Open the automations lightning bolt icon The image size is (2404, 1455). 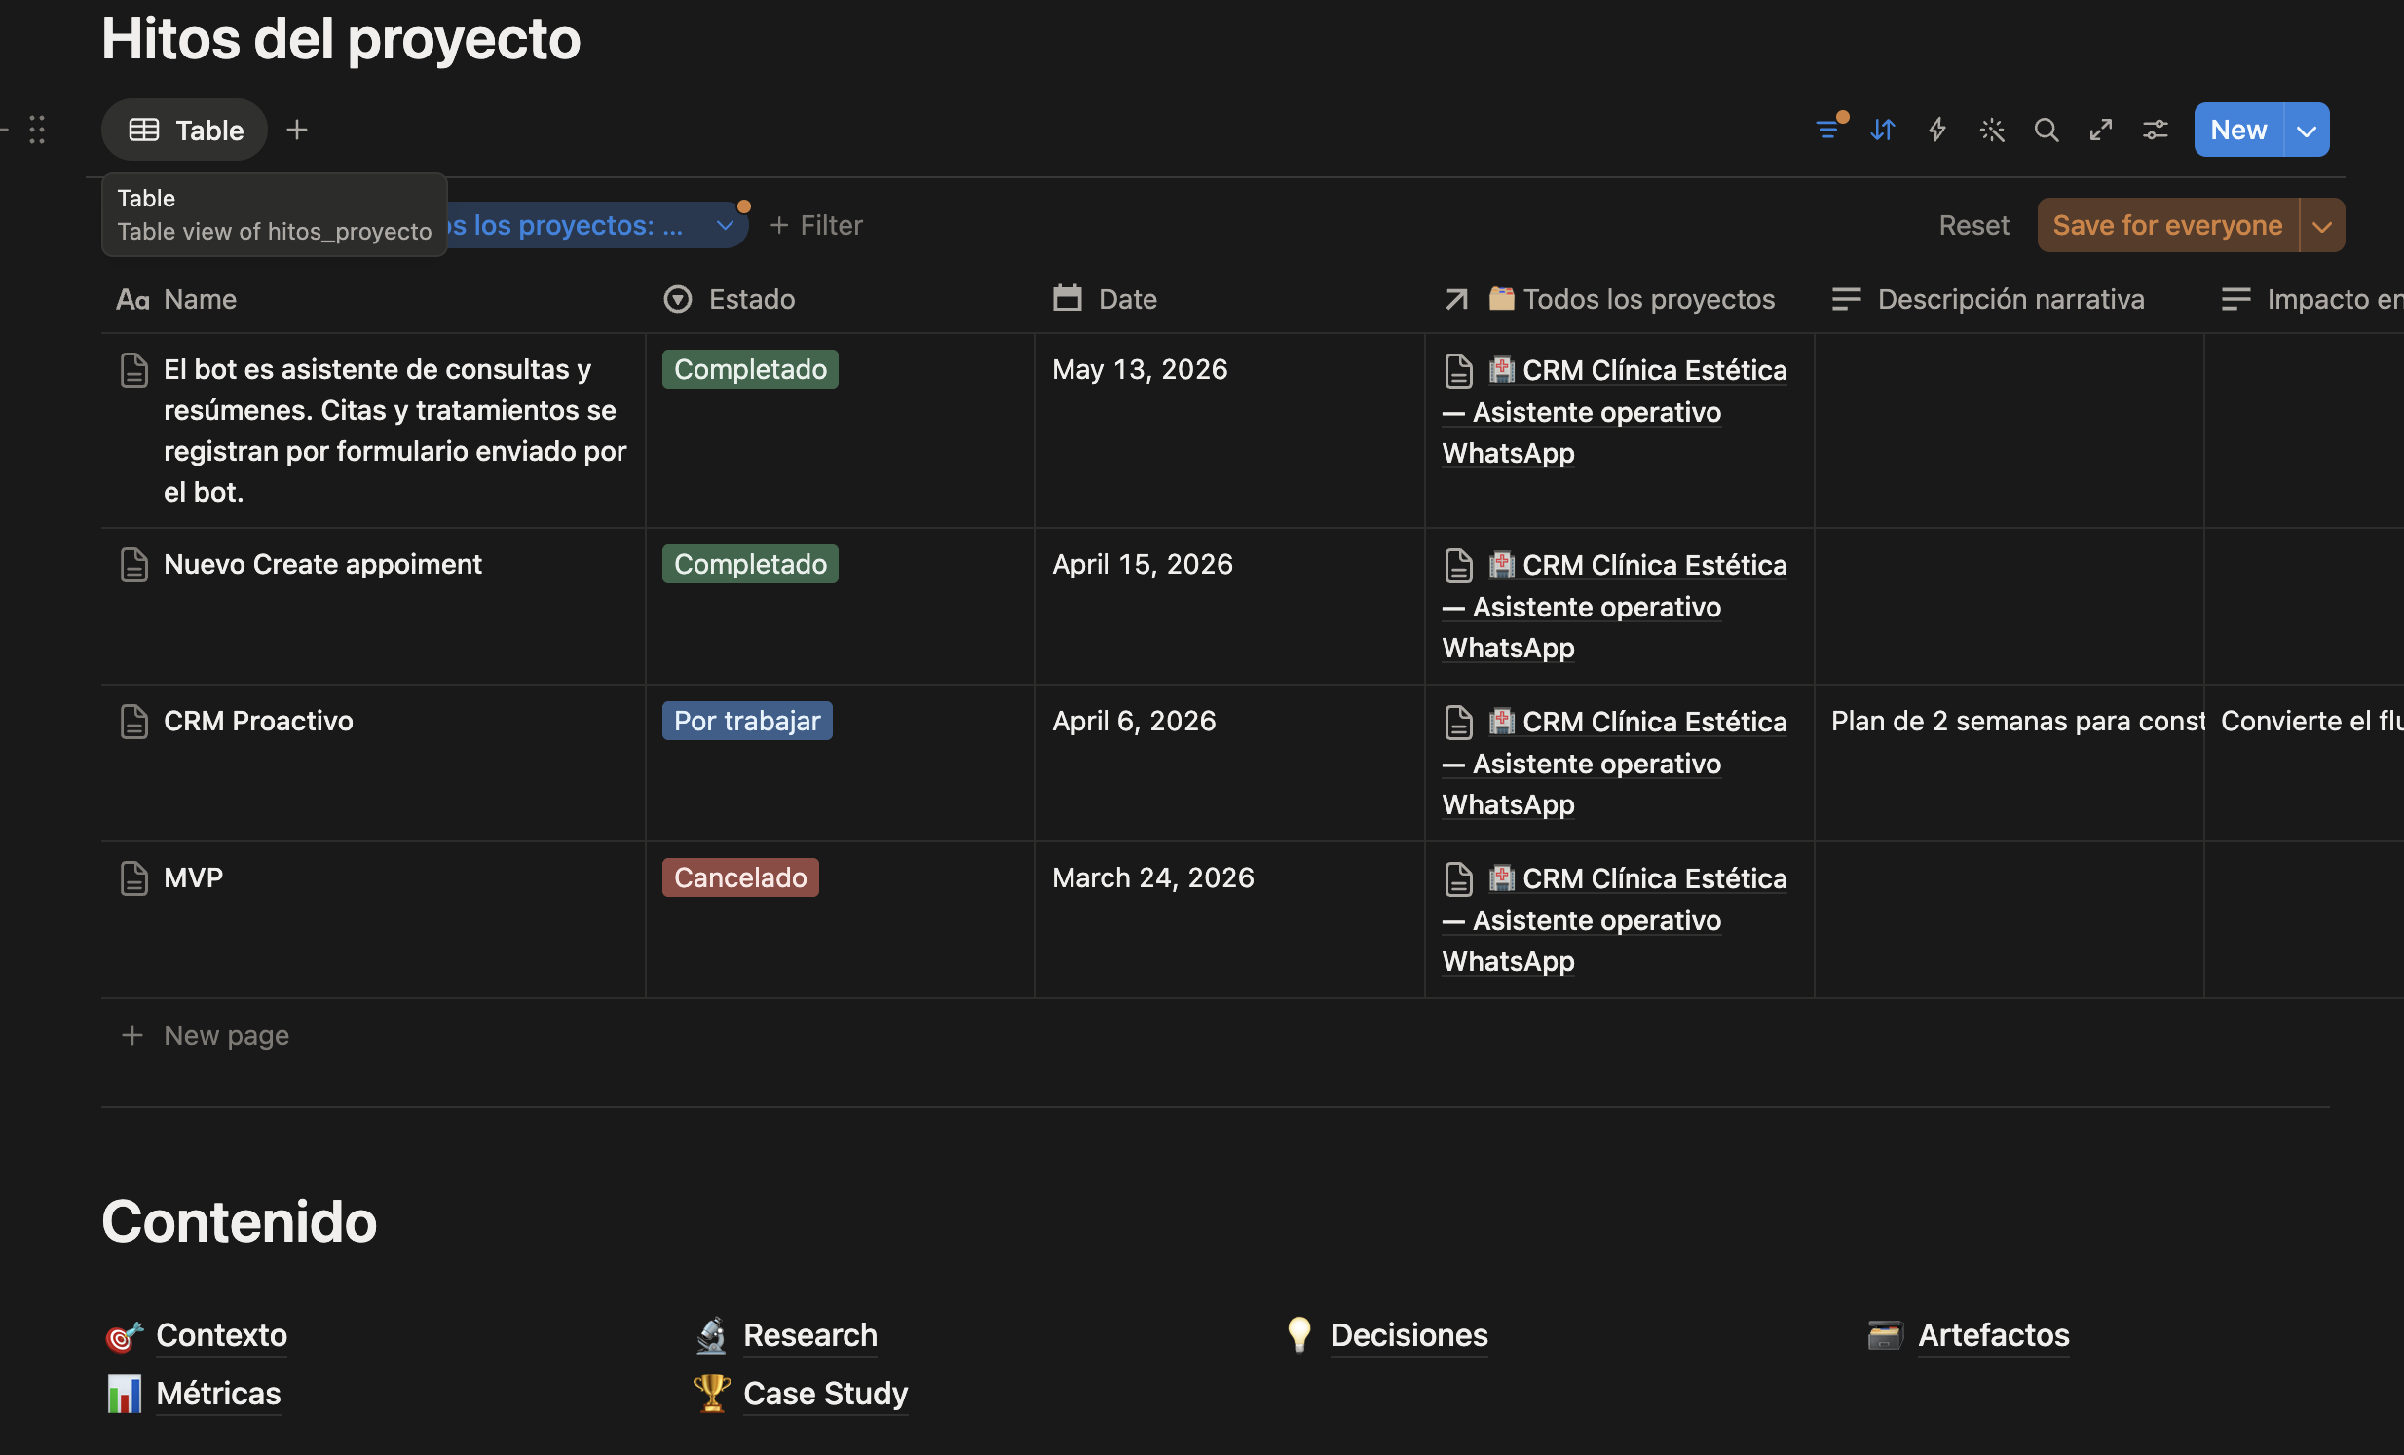[x=1936, y=130]
